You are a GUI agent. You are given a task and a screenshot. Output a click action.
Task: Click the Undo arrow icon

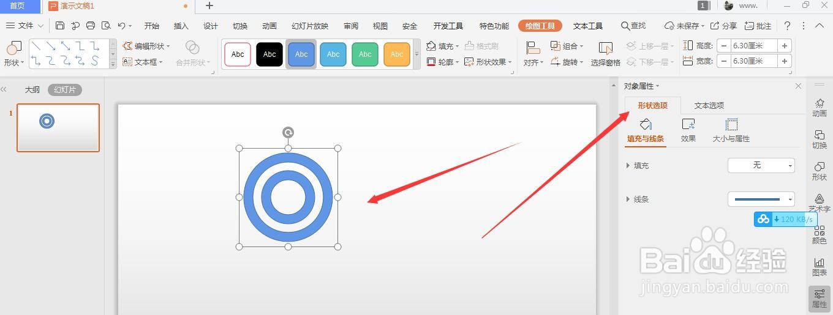[x=121, y=26]
